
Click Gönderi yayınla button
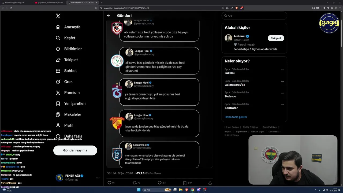(x=75, y=150)
